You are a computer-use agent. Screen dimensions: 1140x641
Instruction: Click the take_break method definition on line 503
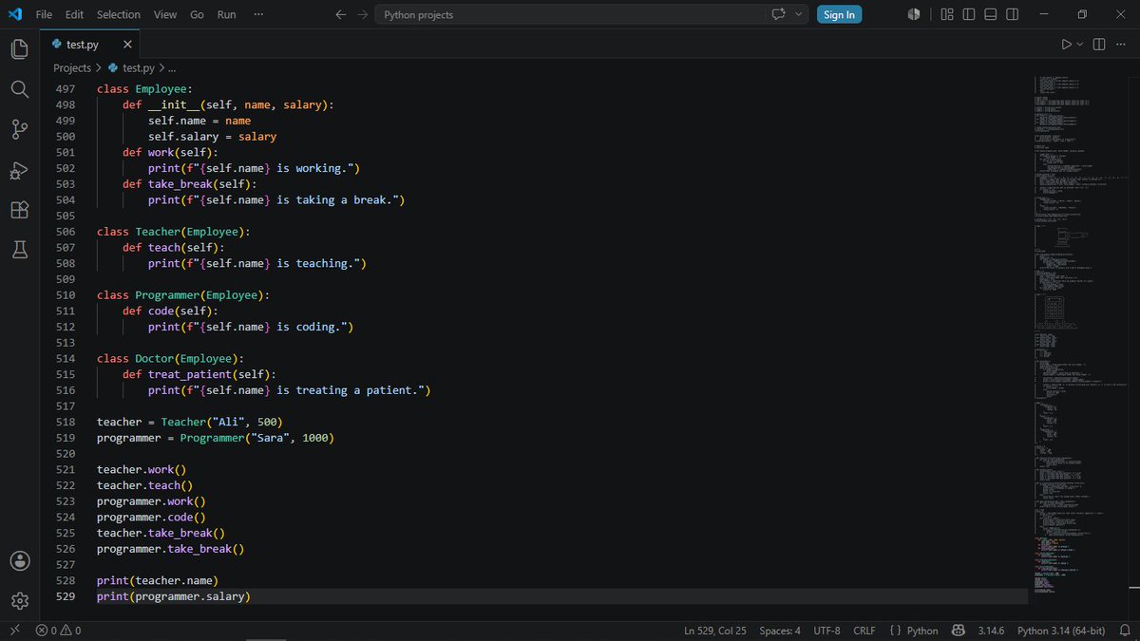(180, 184)
